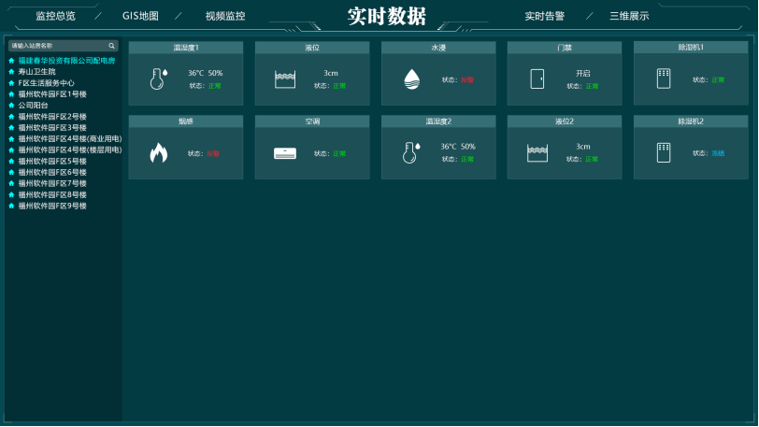The height and width of the screenshot is (427, 759).
Task: Click the search magnifier icon in sidebar
Action: click(x=111, y=45)
